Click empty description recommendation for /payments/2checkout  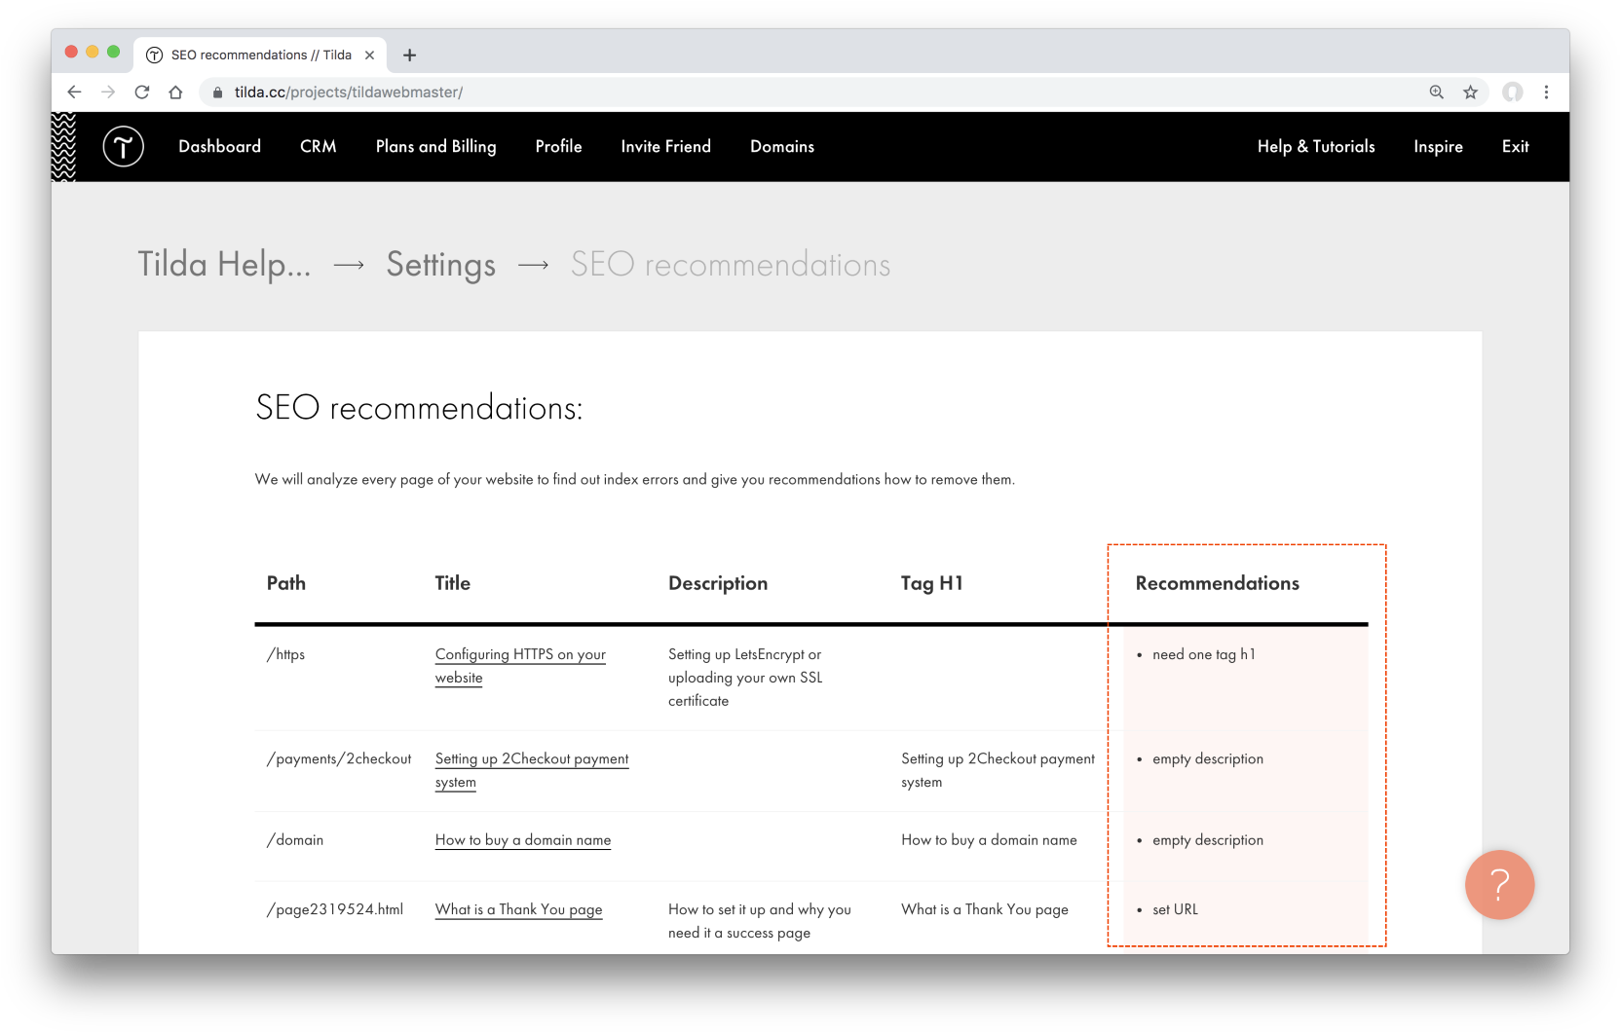click(x=1208, y=758)
